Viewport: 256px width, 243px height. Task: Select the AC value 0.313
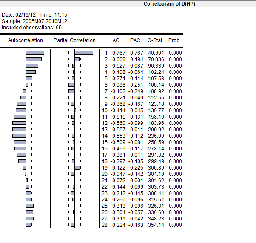coord(119,206)
